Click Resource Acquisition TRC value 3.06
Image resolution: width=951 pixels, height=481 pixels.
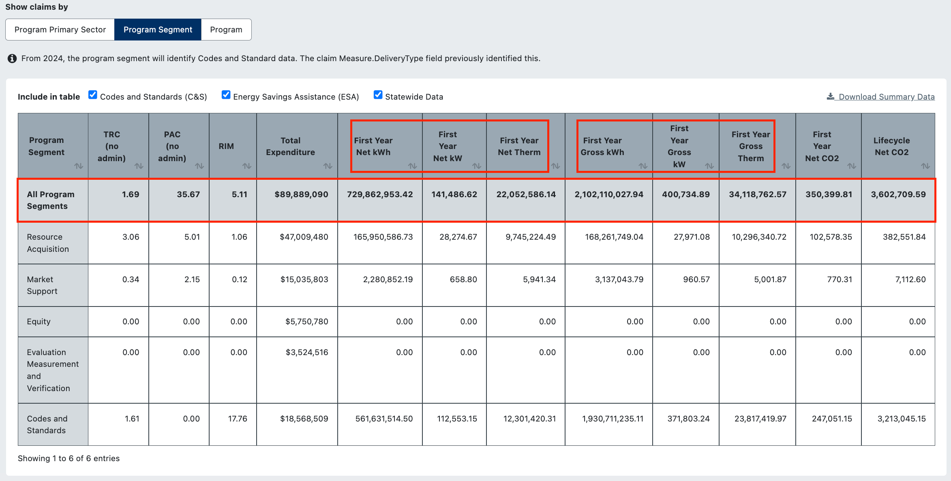click(x=131, y=237)
